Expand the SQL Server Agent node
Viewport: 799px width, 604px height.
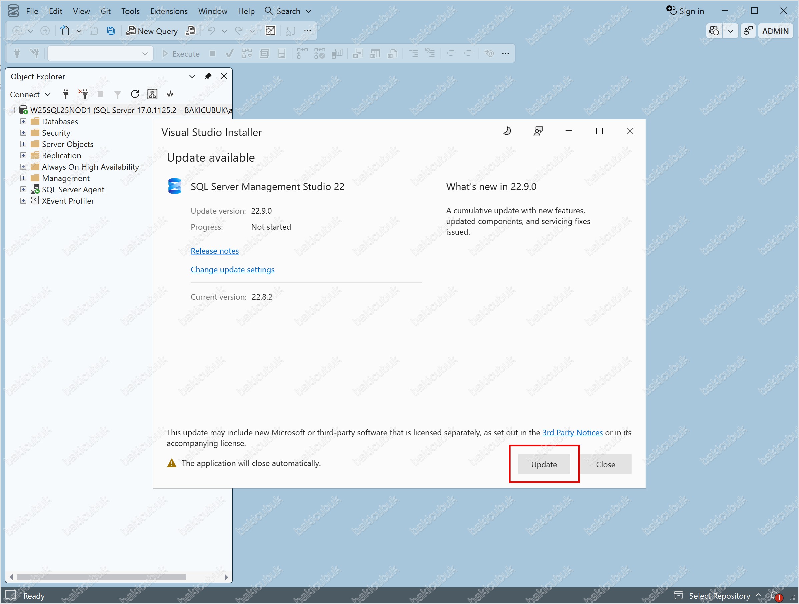pyautogui.click(x=23, y=190)
